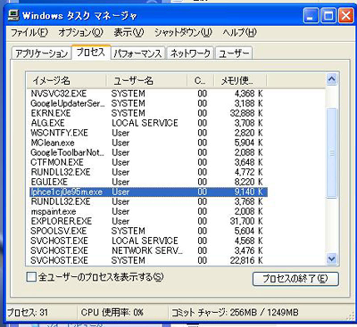Select the RUNDLL32.EXE process using 3,768 K

[x=149, y=201]
